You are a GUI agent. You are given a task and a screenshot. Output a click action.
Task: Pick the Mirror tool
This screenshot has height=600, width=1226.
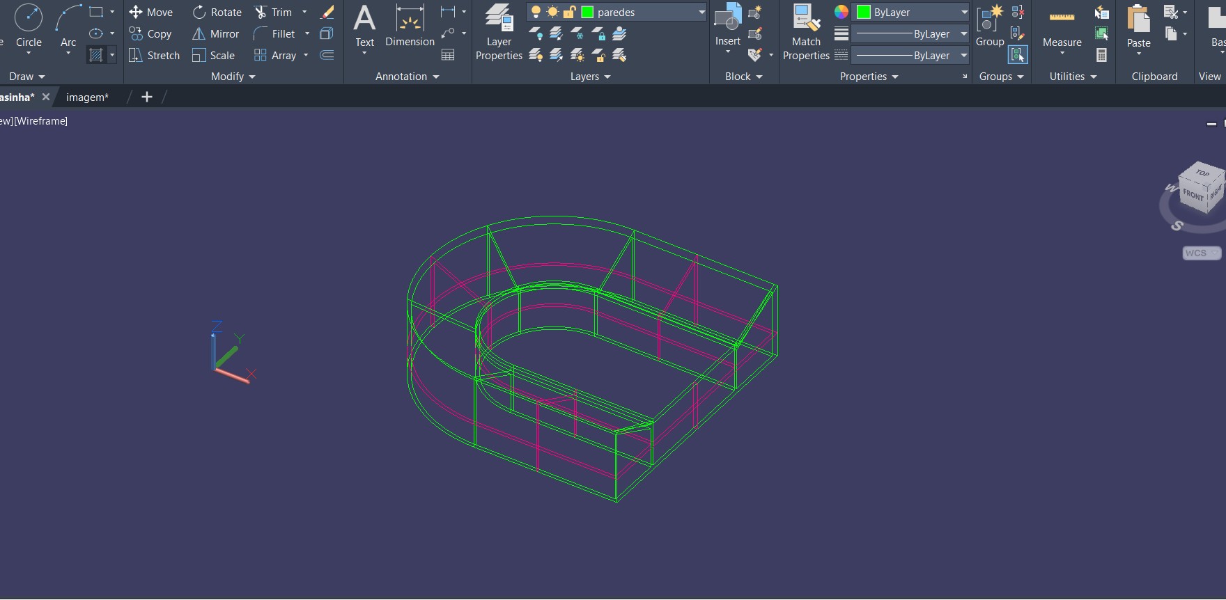215,34
